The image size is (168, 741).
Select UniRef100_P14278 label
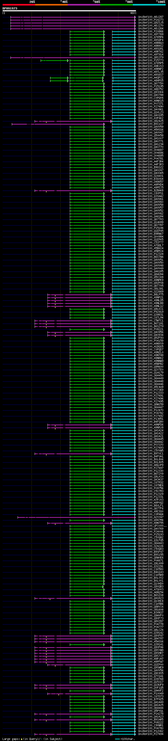pos(151,714)
